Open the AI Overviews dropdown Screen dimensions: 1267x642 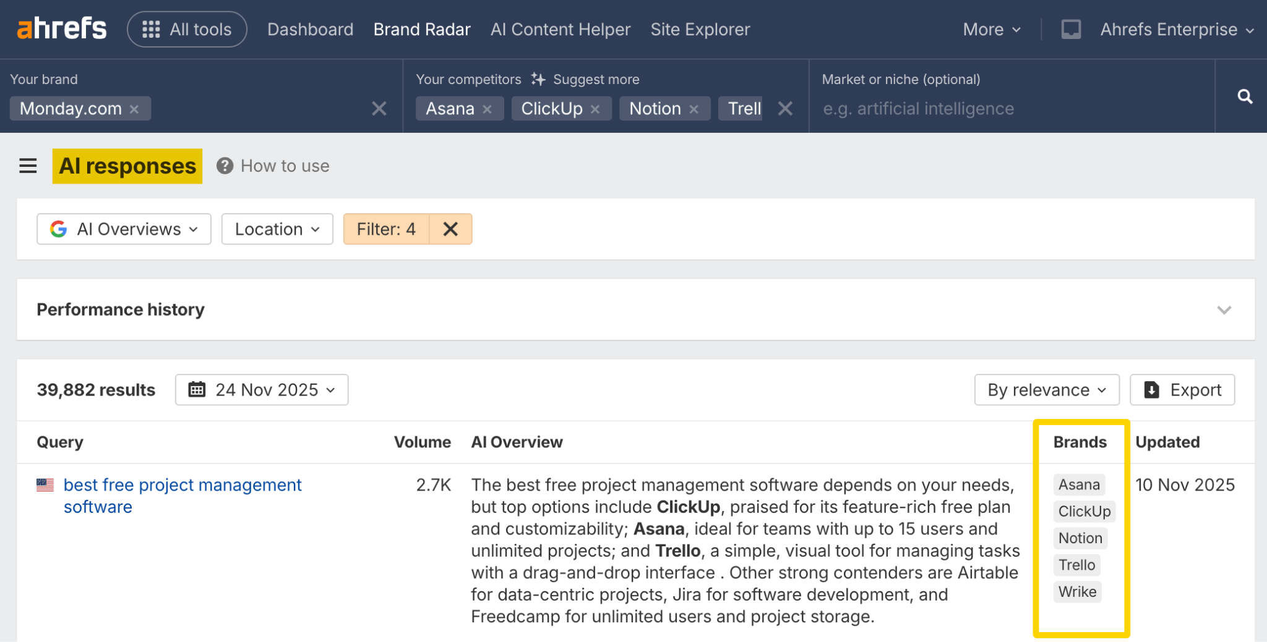point(124,229)
